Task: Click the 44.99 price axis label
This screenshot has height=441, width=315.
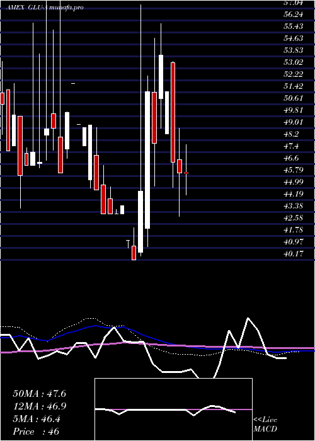Action: [293, 181]
